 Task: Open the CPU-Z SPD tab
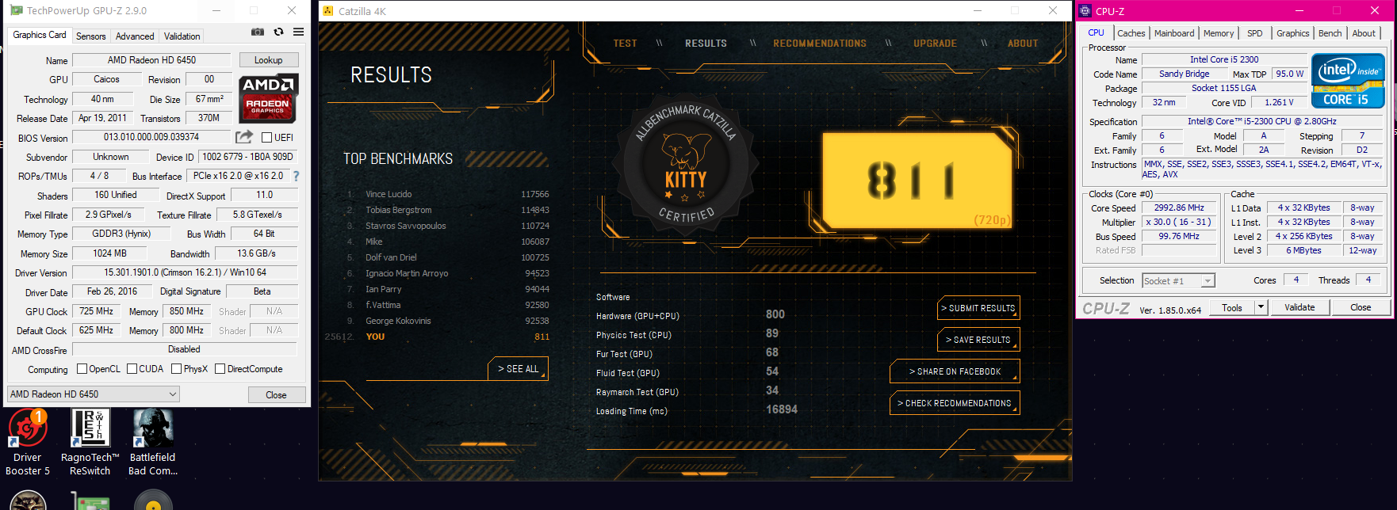(x=1254, y=33)
